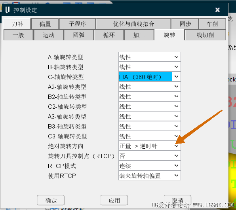Click the 取消 button

coord(178,201)
